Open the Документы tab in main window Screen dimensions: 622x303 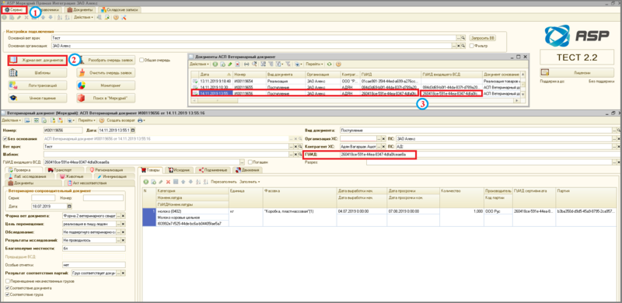81,9
